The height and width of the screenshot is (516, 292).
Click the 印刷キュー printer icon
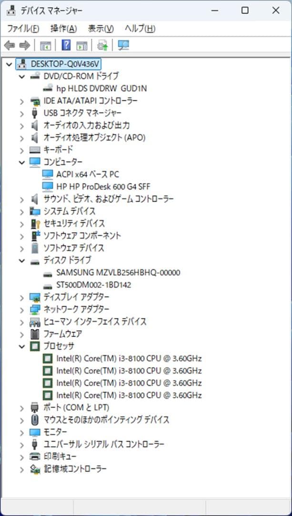[x=35, y=457]
